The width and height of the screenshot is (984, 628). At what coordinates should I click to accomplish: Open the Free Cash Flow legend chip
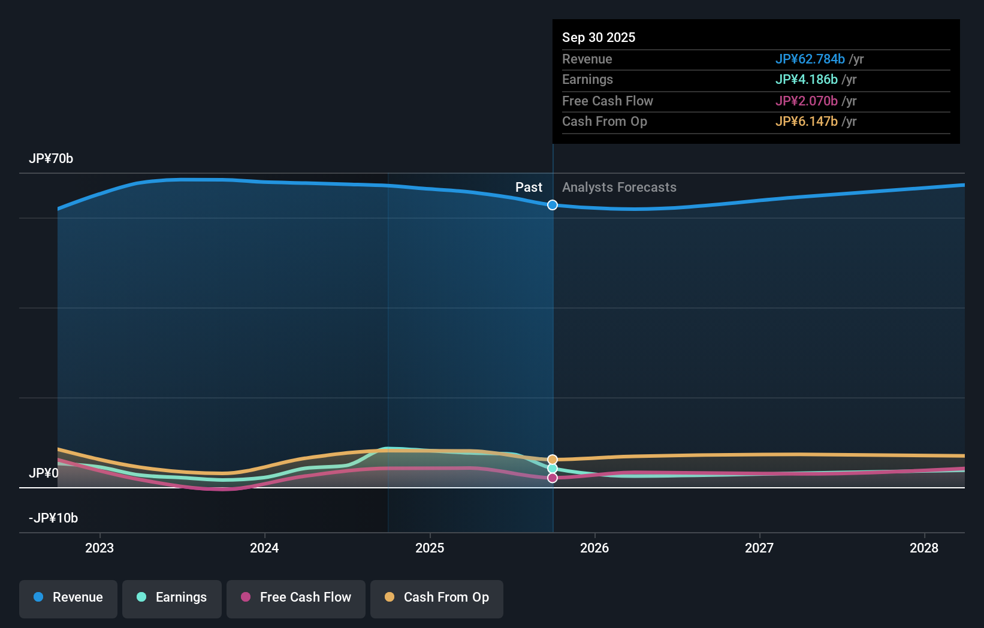(295, 597)
